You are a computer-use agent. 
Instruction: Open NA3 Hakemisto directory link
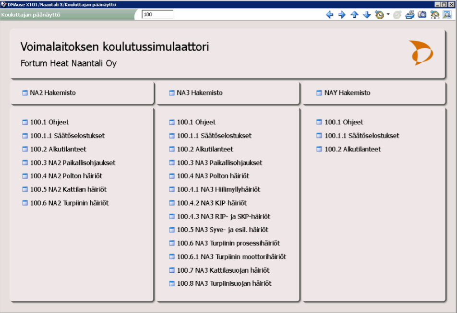click(196, 93)
